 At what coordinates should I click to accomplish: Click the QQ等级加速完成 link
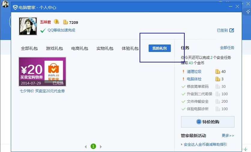(x=61, y=30)
